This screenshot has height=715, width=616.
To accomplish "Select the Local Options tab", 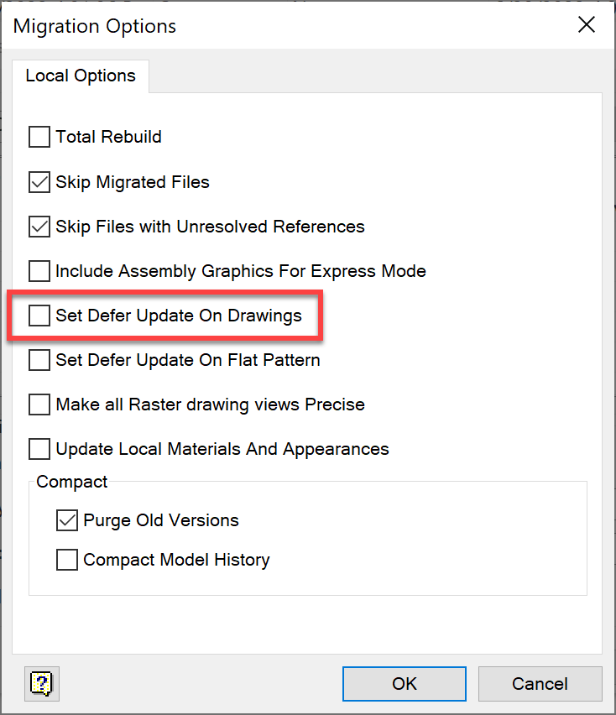I will coord(81,76).
